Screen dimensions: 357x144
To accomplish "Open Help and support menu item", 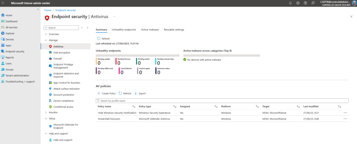I will [63, 140].
